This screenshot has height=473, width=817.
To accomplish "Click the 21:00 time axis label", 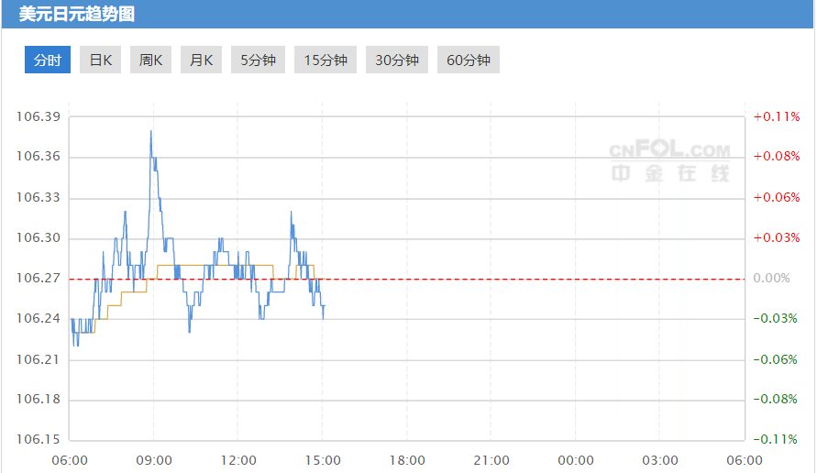I will coord(491,460).
